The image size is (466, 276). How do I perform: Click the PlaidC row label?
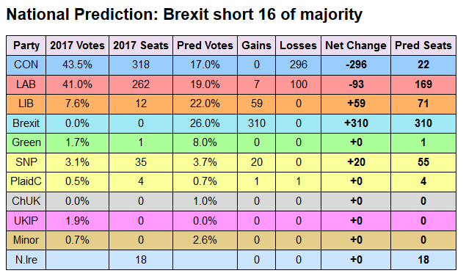26,181
